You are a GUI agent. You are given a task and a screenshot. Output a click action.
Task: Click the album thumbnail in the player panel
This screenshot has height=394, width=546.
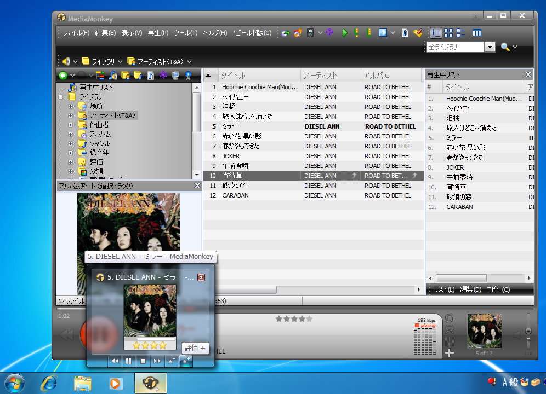coord(485,331)
